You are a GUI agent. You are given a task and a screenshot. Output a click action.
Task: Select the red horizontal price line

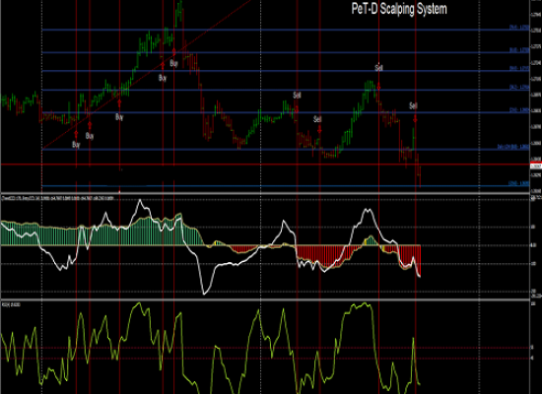[265, 164]
